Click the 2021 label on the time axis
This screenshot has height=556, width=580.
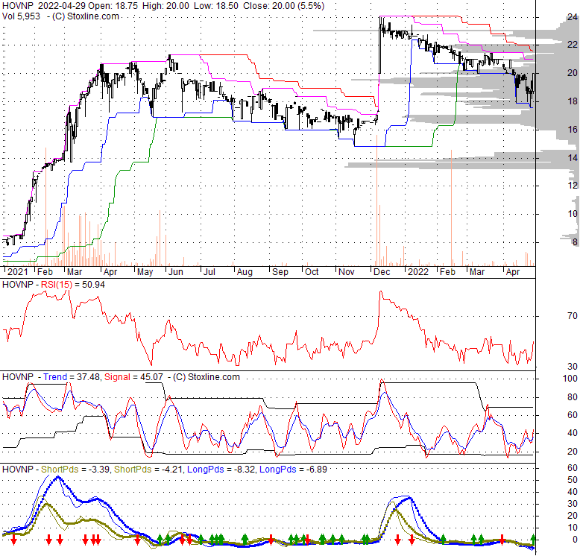pos(17,272)
